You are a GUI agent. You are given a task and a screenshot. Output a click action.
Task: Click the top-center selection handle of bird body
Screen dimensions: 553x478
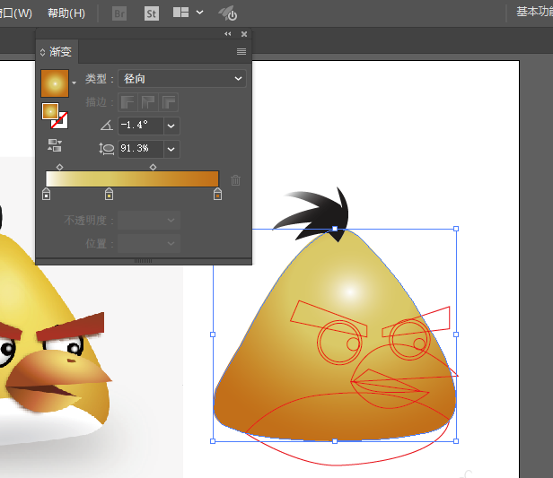point(335,229)
